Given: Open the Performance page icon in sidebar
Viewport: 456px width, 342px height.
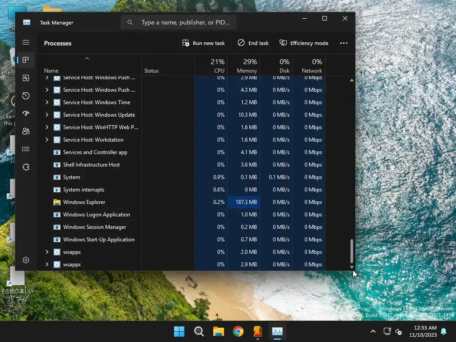Looking at the screenshot, I should pos(26,78).
